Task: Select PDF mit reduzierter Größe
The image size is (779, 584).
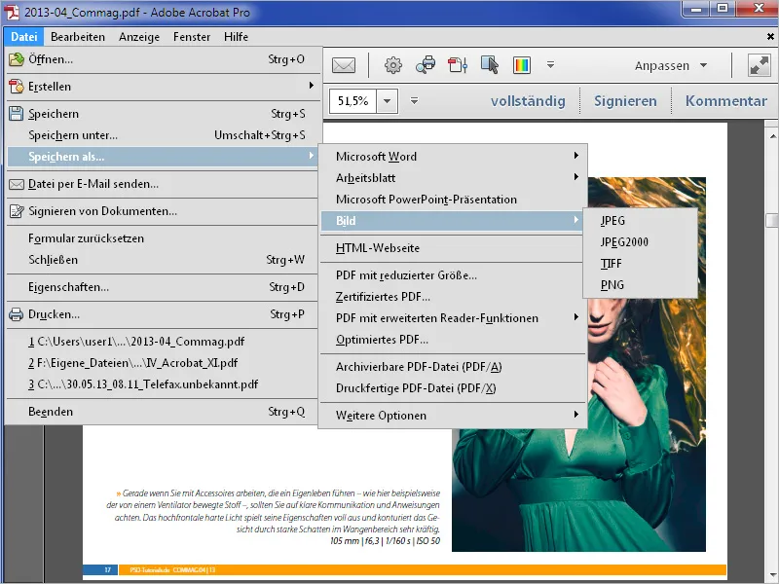Action: (452, 275)
